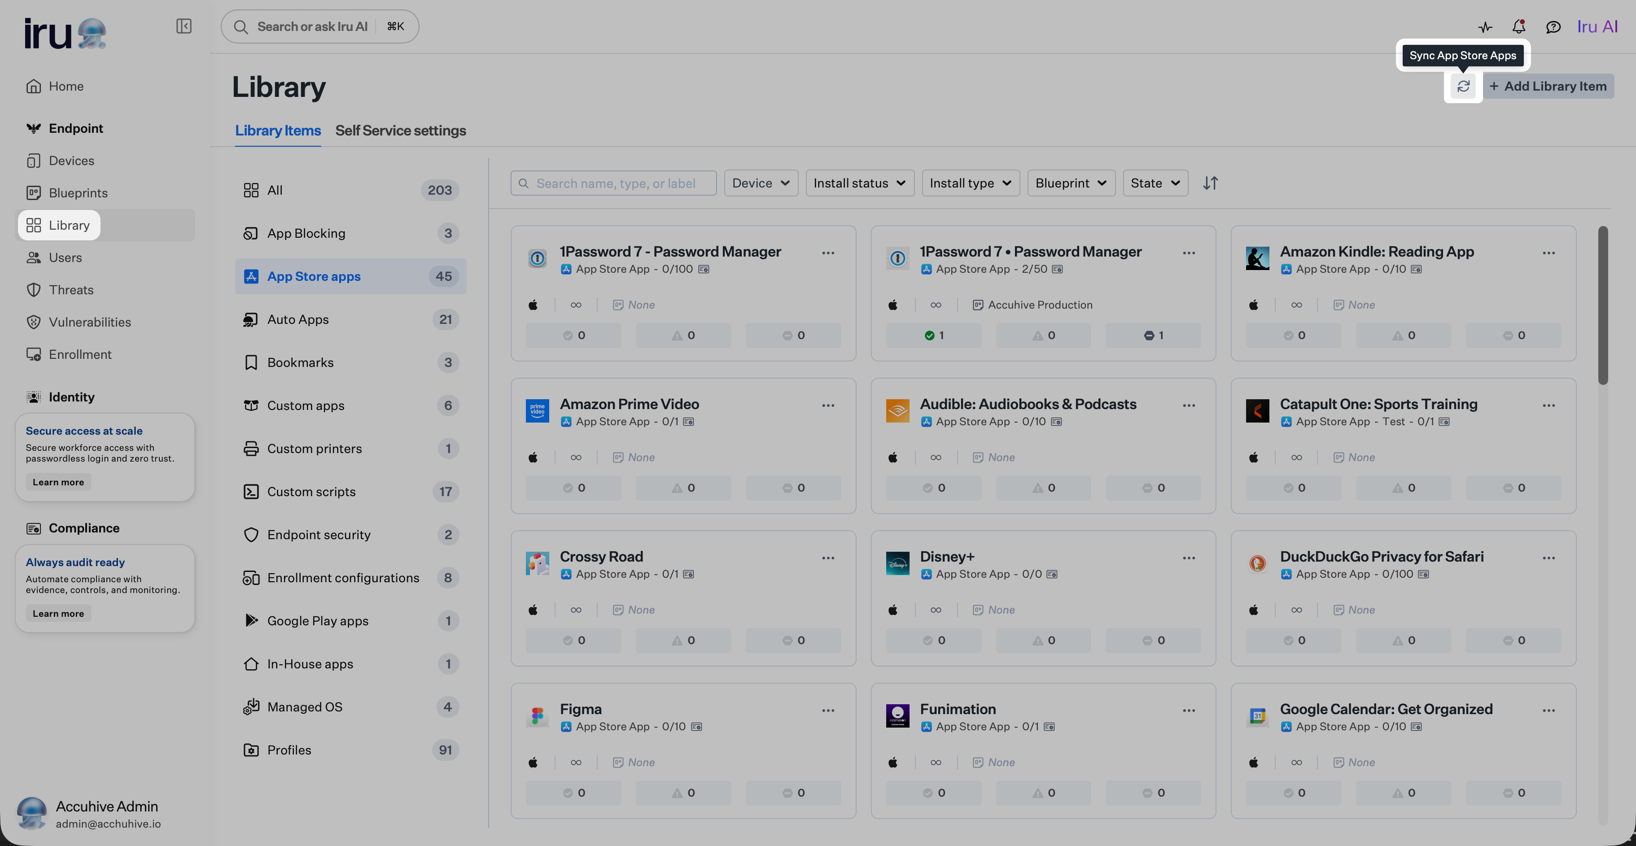Collapse the sidebar panel

coord(184,26)
